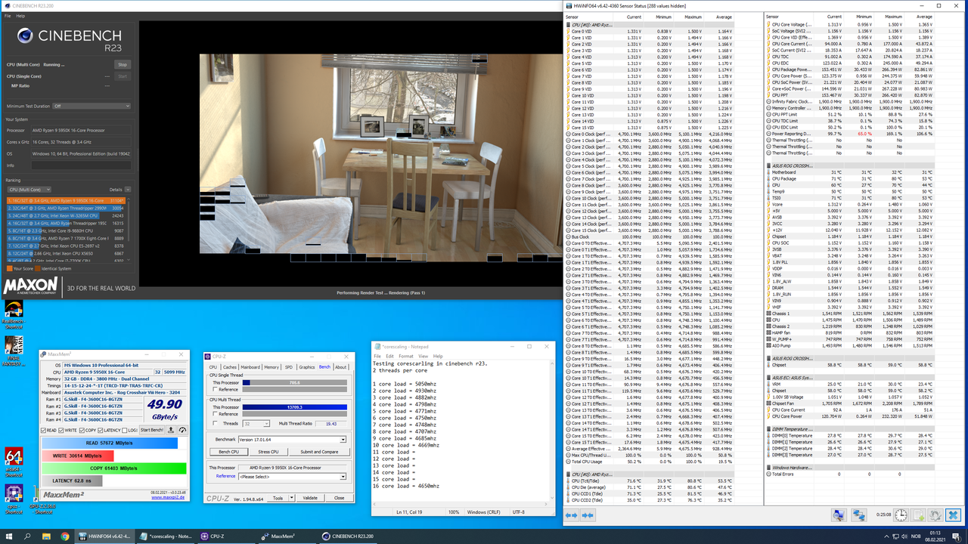The height and width of the screenshot is (544, 968).
Task: Click Info input field in Cinebench
Action: 80,165
